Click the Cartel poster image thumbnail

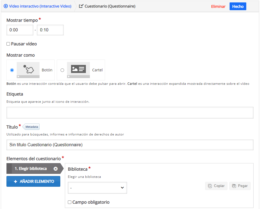coord(78,70)
